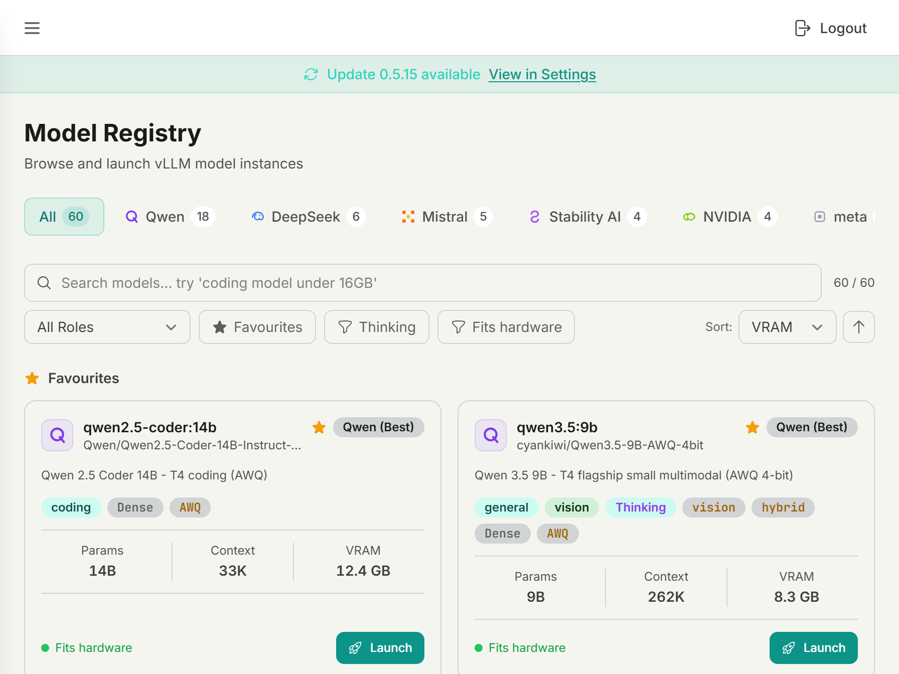Screen dimensions: 899x674
Task: Click the update refresh icon in the banner
Action: click(x=311, y=74)
